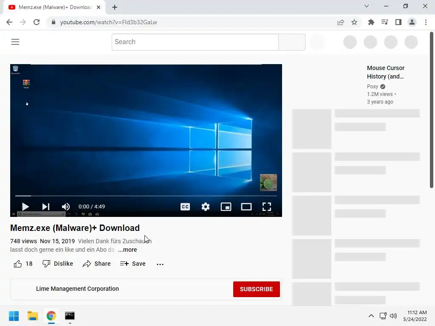Click the page vertical scrollbar
The image size is (435, 326).
point(432,110)
